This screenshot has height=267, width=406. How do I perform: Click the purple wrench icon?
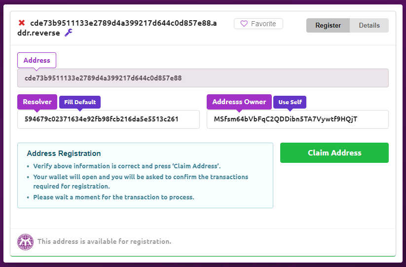[x=69, y=33]
